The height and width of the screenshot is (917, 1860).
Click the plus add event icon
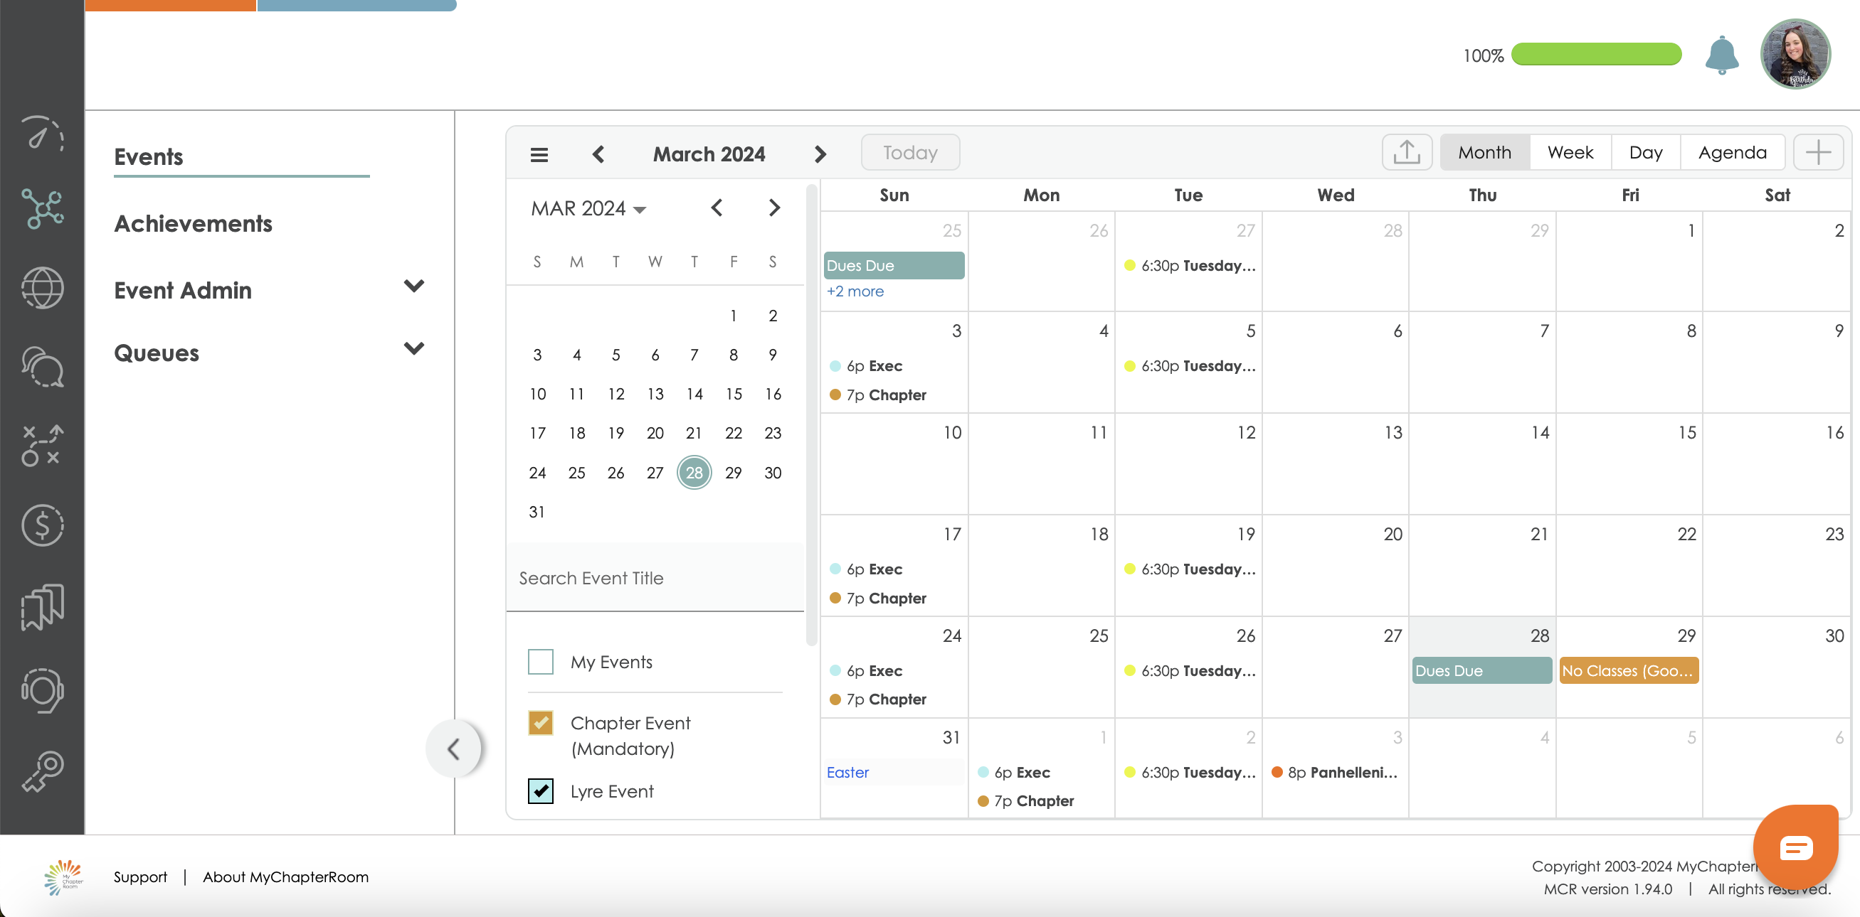coord(1817,152)
